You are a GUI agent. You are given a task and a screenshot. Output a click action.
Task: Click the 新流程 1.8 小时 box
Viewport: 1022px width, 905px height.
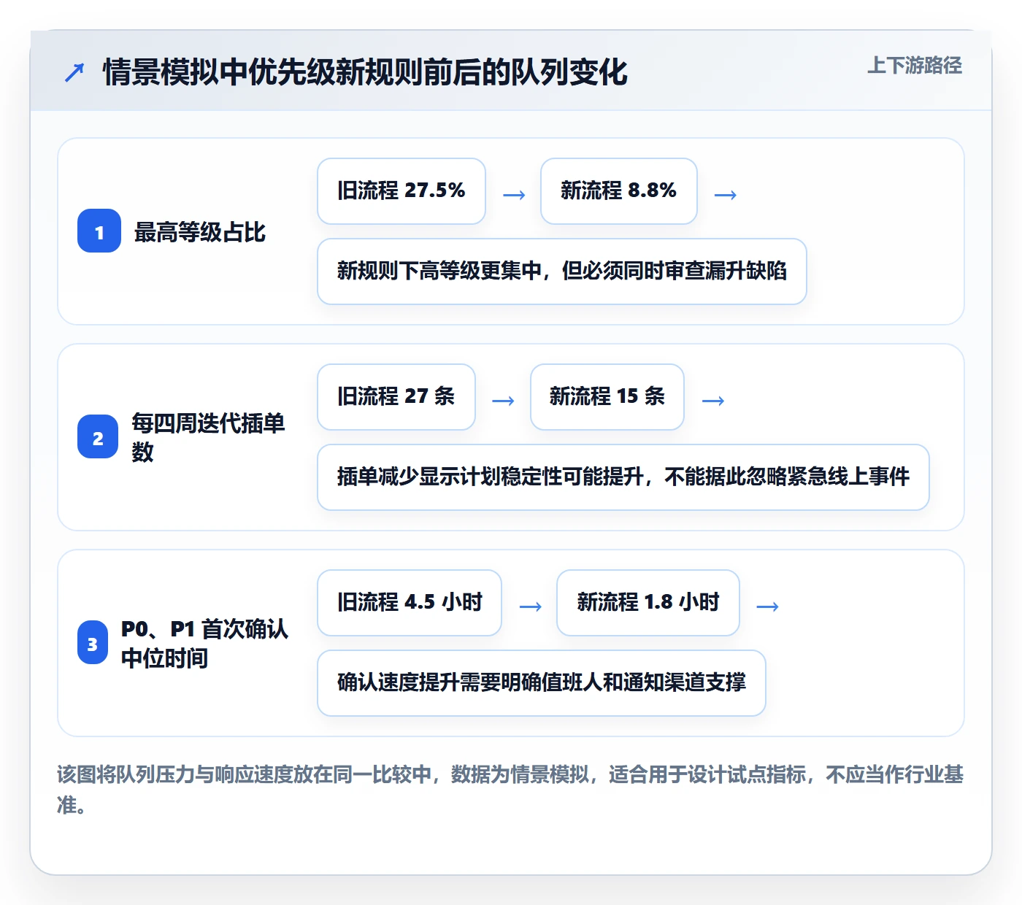[x=648, y=603]
